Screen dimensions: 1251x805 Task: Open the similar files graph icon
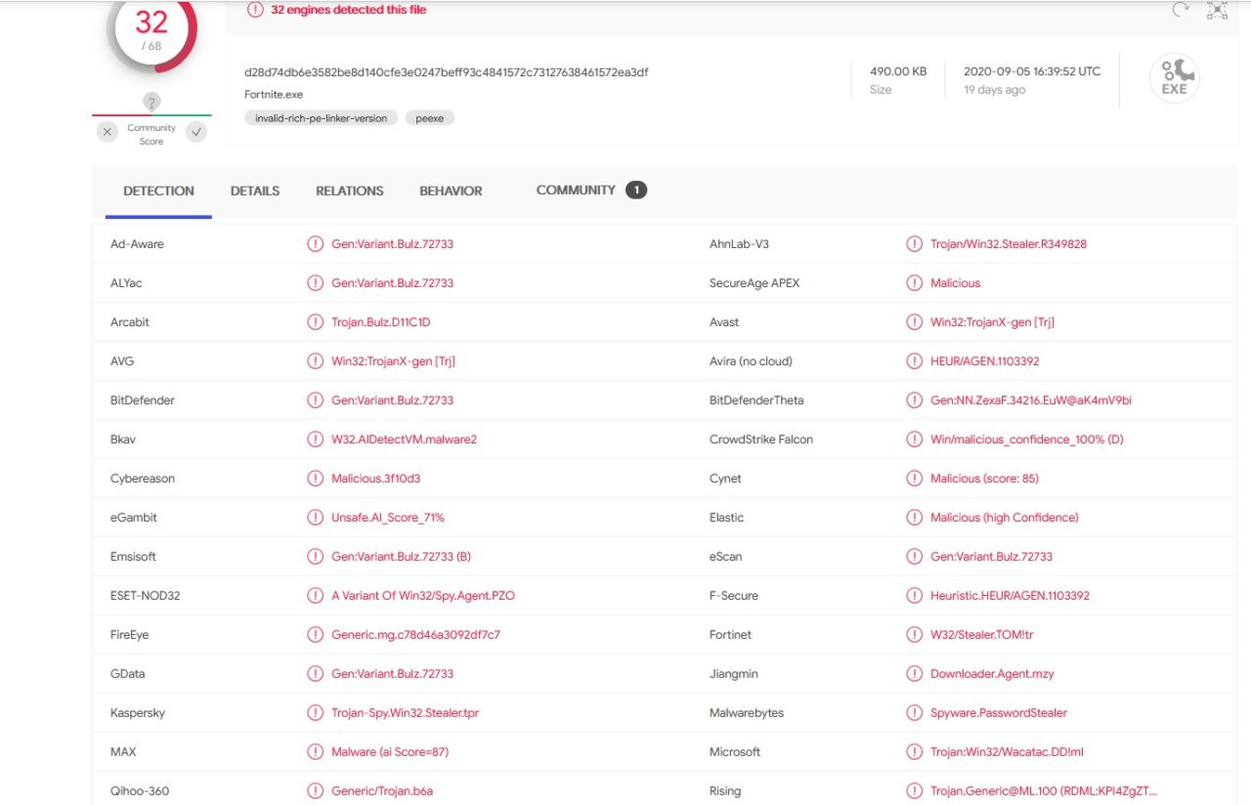click(1217, 10)
